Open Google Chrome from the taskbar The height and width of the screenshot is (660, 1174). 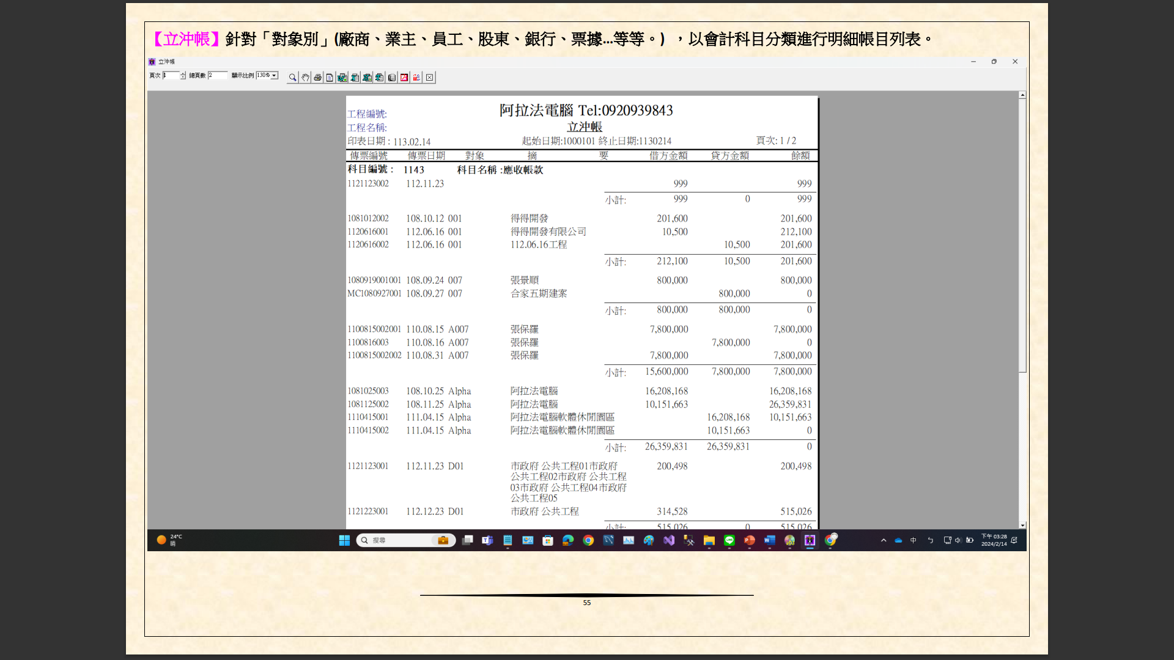pos(588,540)
